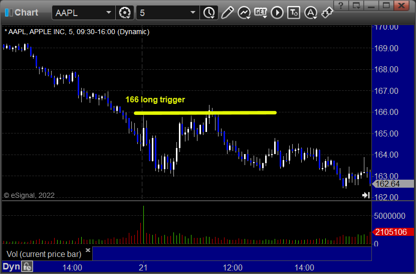Click the blue Chart window icon
The width and height of the screenshot is (416, 274).
click(x=9, y=13)
